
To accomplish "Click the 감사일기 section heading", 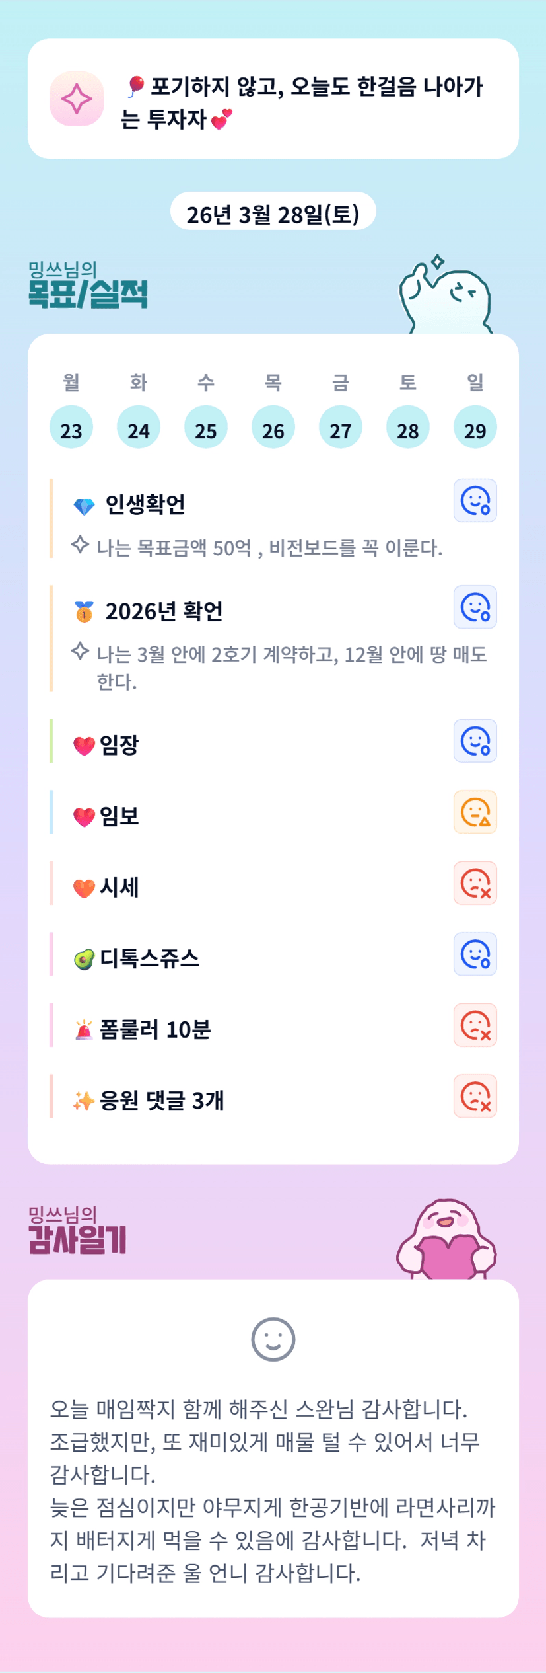I will [77, 1239].
